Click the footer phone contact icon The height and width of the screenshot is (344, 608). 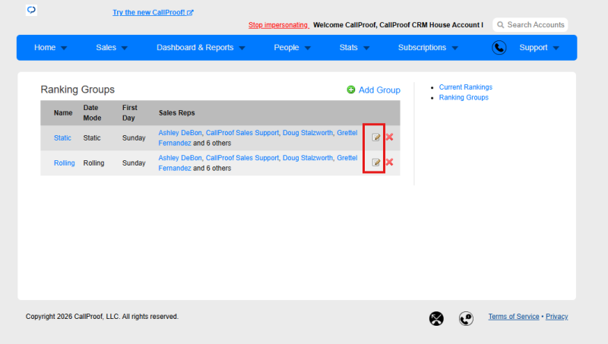point(466,318)
